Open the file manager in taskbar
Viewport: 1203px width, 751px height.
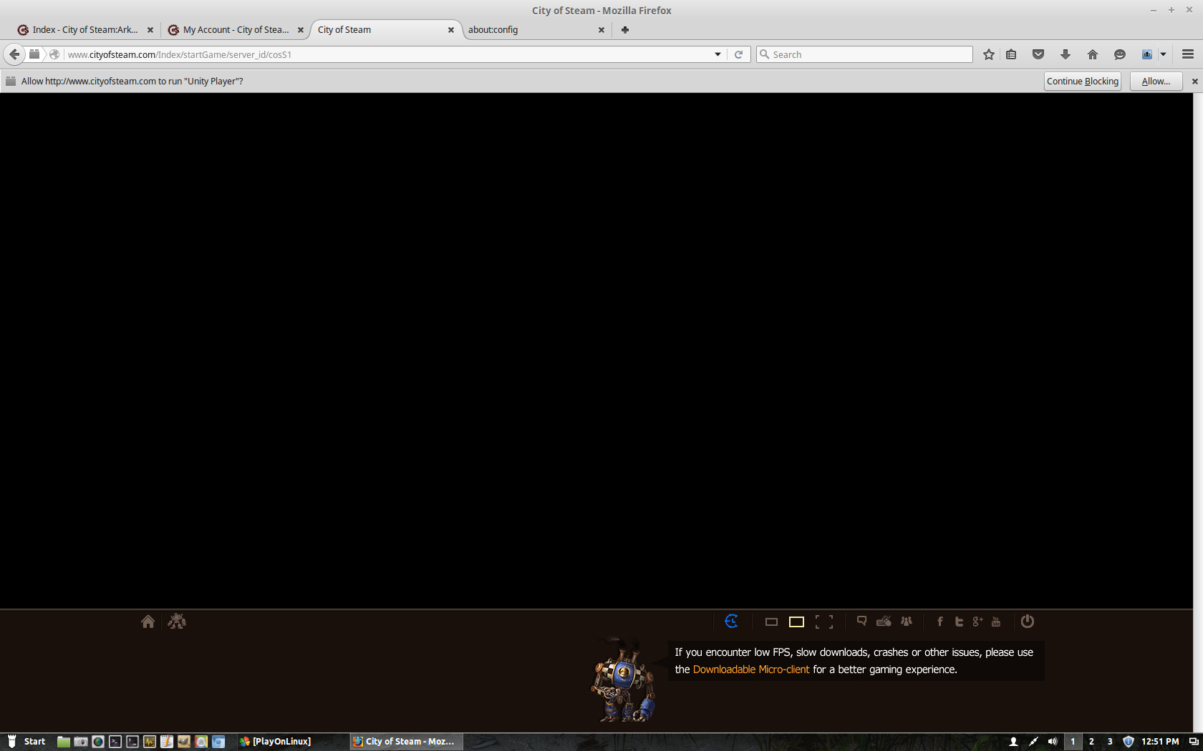64,742
